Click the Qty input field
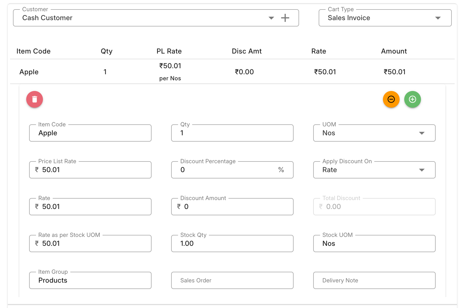 [232, 133]
